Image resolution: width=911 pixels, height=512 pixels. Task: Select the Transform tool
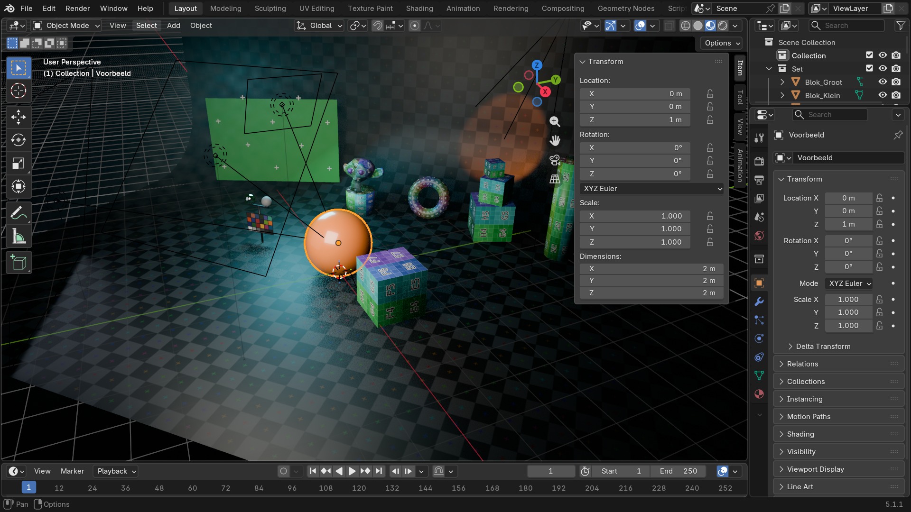19,187
